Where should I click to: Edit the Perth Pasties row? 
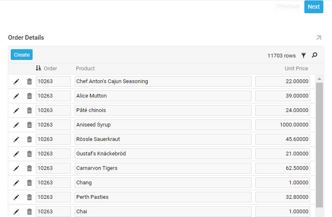tap(16, 197)
